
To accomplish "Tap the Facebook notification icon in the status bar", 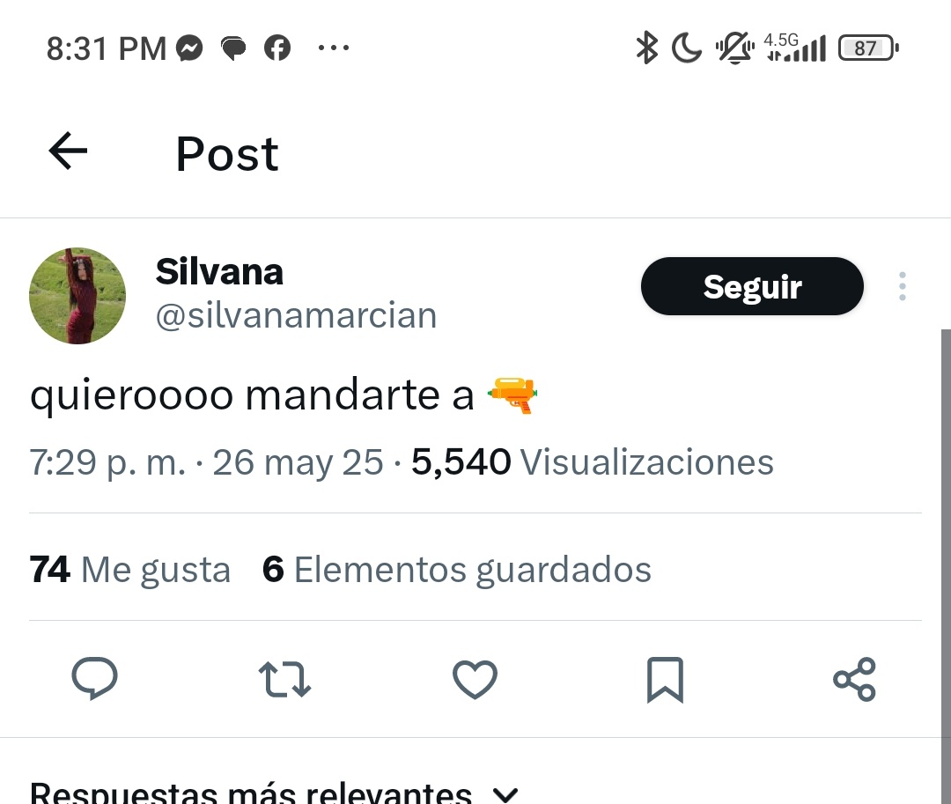I will [x=277, y=48].
